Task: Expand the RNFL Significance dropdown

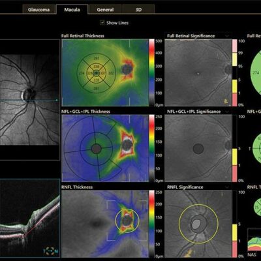Action: [227, 187]
